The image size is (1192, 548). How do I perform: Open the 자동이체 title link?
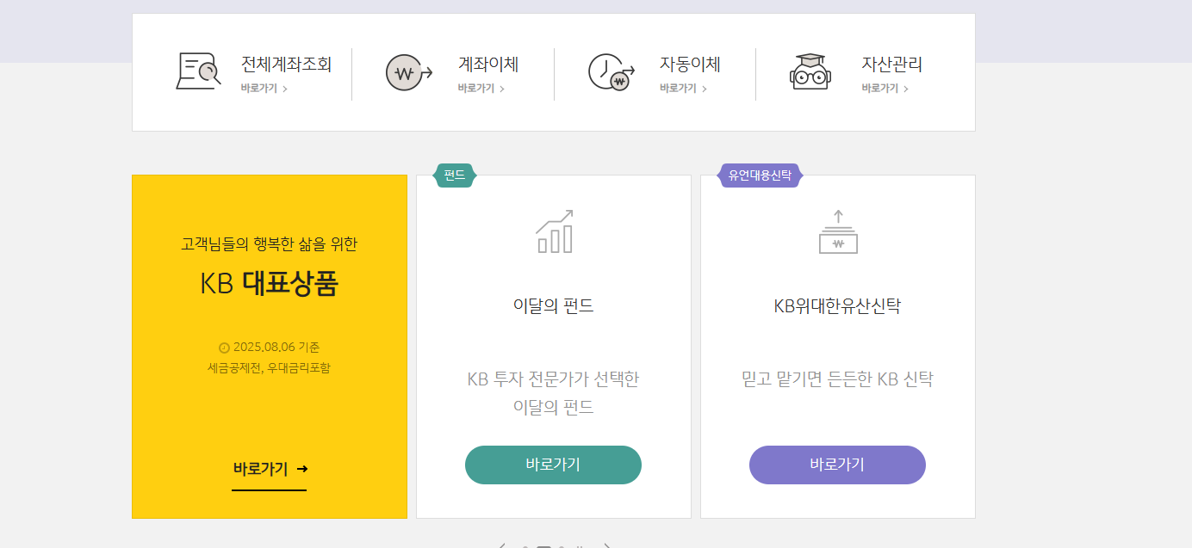tap(690, 65)
